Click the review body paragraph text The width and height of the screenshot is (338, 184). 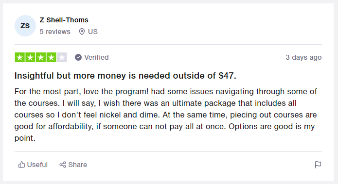(165, 115)
